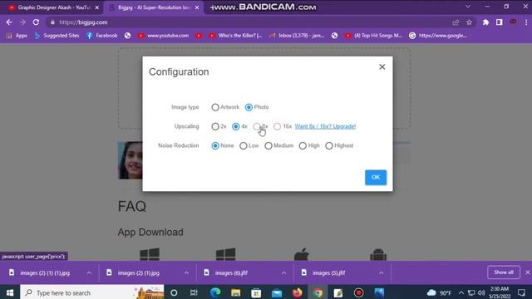Open volume control in system tray

pos(481,292)
